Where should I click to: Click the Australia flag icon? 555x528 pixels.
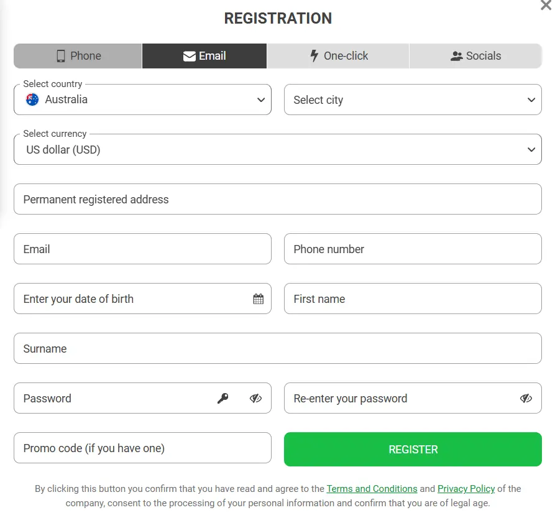[x=32, y=100]
